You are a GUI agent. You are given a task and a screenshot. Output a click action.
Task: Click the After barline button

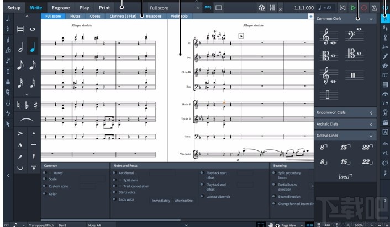tap(184, 201)
